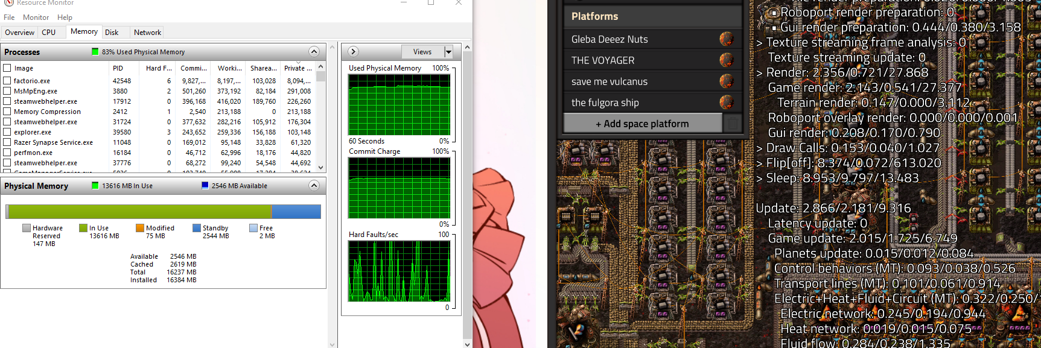Click the planet icon beside THE VOYAGER
The image size is (1041, 348).
(727, 60)
